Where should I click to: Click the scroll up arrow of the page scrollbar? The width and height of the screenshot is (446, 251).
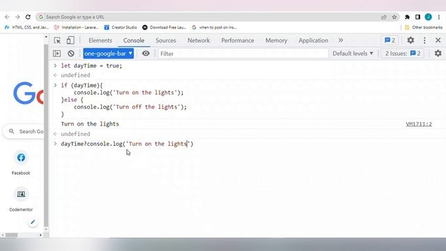pos(46,37)
